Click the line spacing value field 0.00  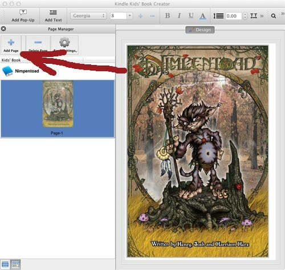click(x=234, y=16)
